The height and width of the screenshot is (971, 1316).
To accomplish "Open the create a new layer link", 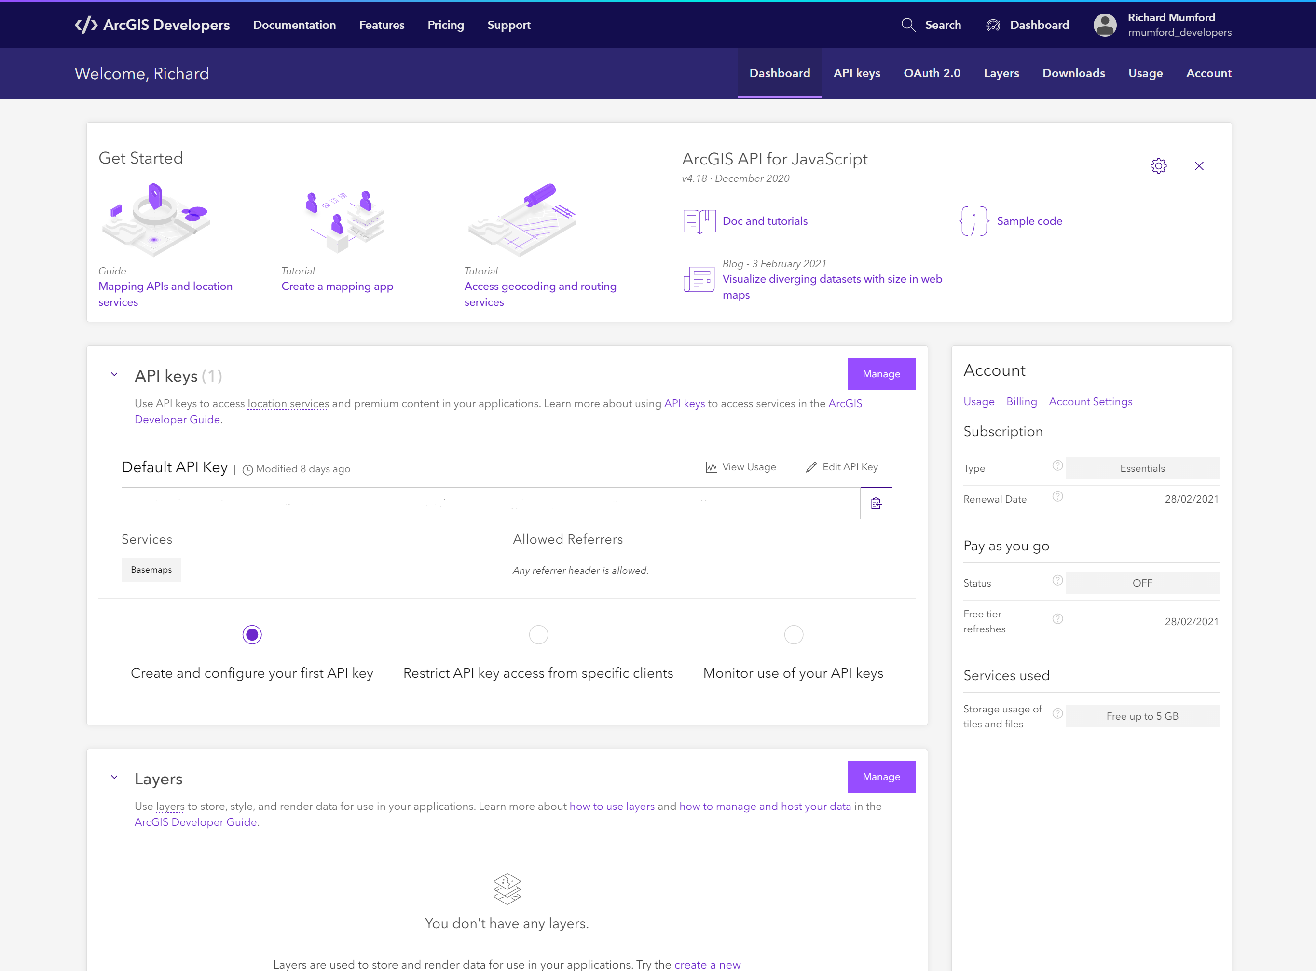I will [708, 965].
